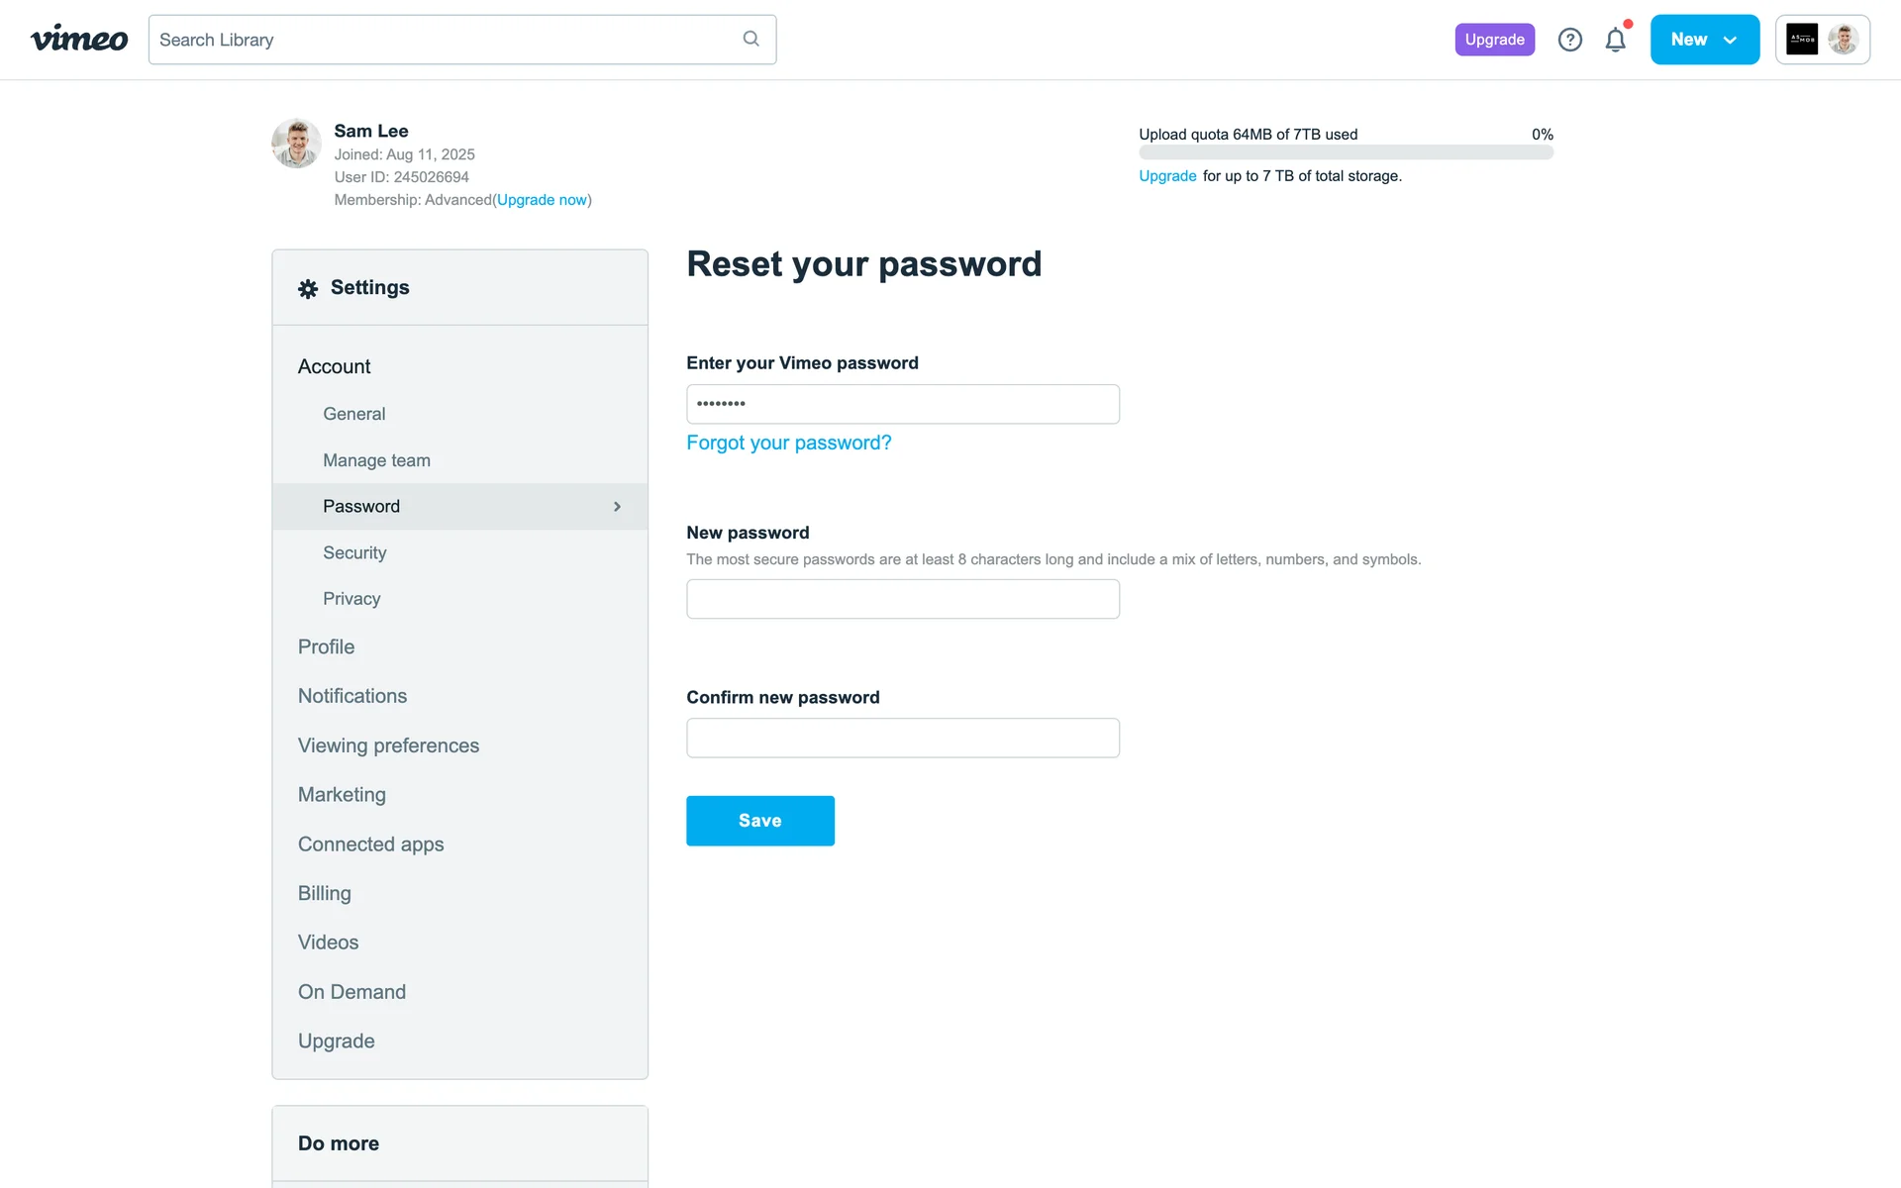Focus the New password field
1901x1188 pixels.
[x=902, y=599]
